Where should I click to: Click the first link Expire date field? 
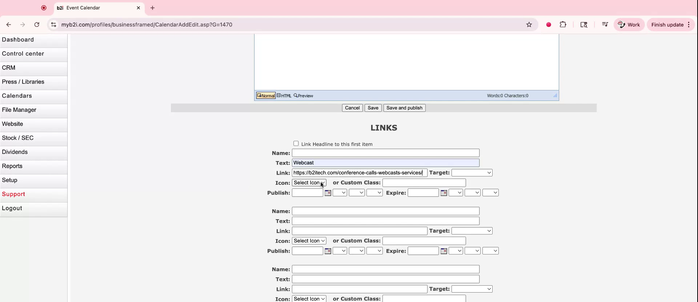click(x=423, y=193)
